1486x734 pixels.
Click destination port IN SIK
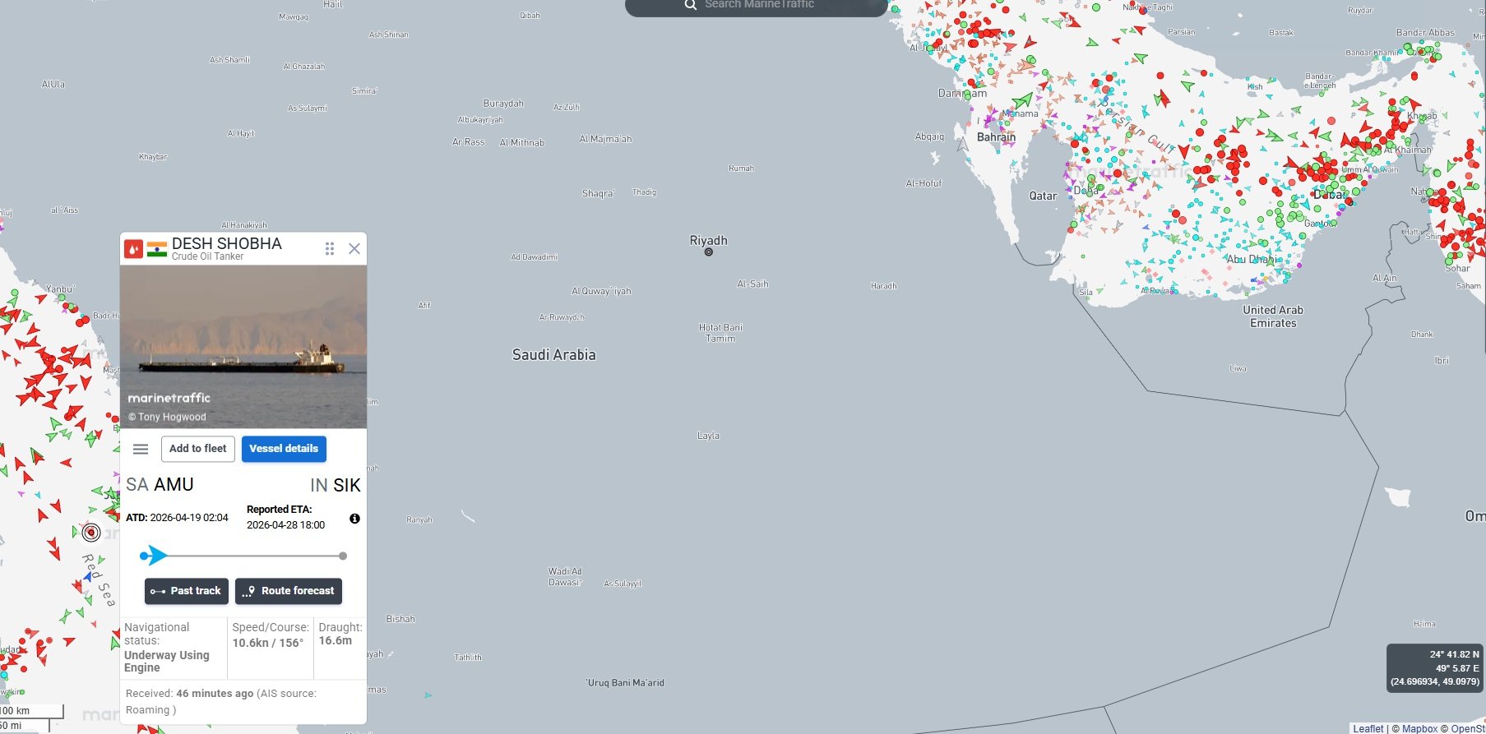click(x=336, y=486)
